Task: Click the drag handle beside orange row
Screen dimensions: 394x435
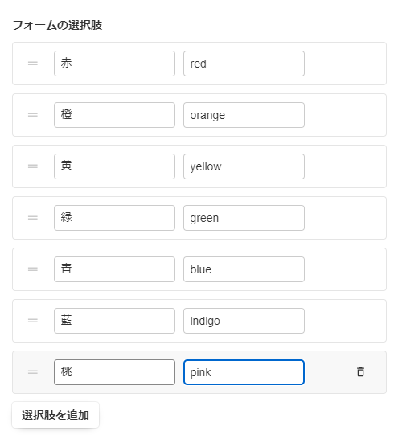Action: coord(33,115)
